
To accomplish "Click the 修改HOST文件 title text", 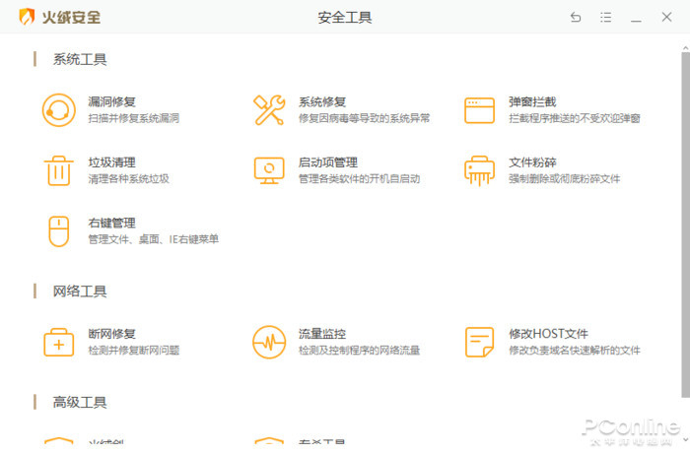I will coord(548,334).
